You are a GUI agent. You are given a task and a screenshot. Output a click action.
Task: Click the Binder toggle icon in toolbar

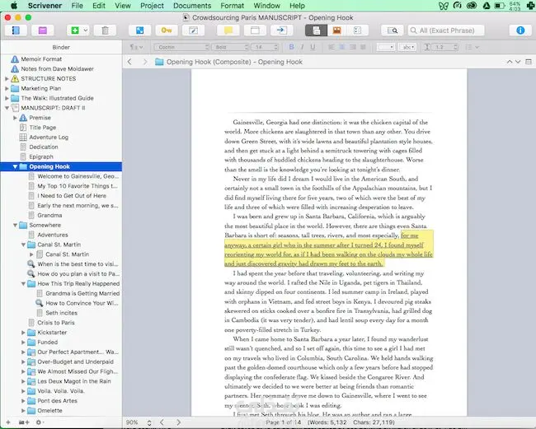click(16, 30)
